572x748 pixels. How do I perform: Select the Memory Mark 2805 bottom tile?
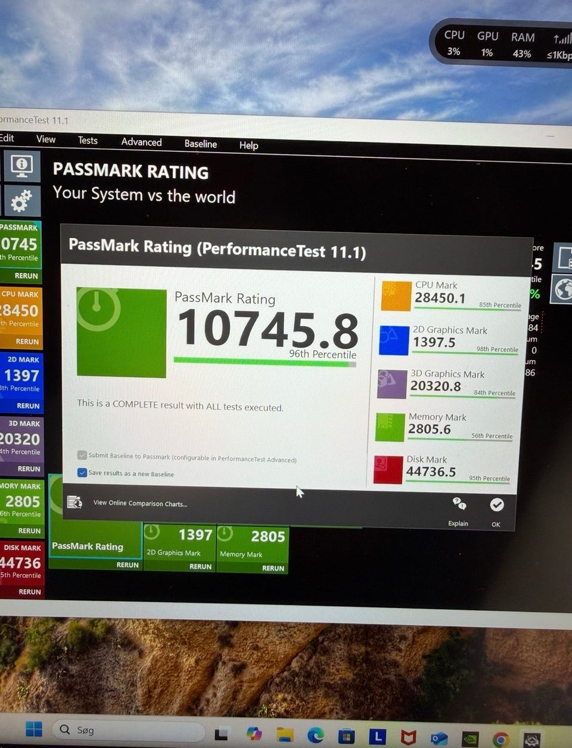pos(252,550)
